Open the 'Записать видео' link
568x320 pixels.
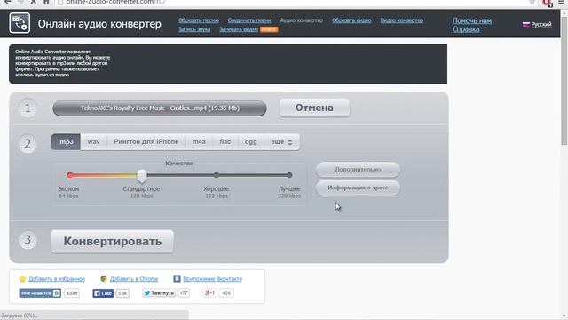(239, 29)
